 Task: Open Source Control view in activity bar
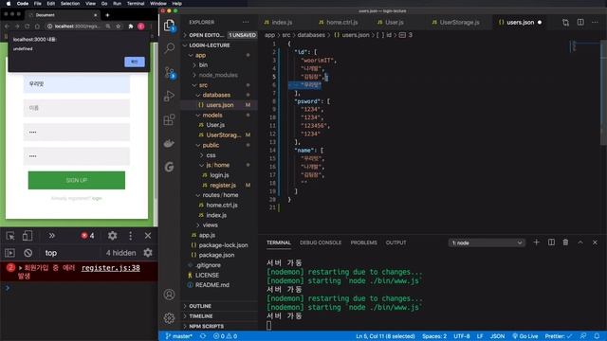point(169,72)
